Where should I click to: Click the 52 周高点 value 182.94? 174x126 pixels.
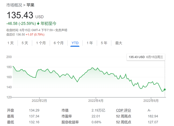[153, 116]
